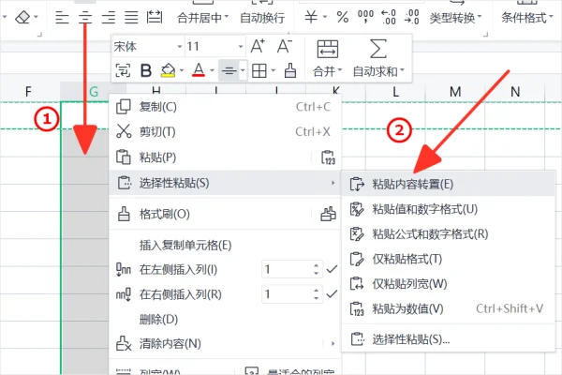
Task: Select 仅粘贴列宽(W)
Action: tap(448, 284)
